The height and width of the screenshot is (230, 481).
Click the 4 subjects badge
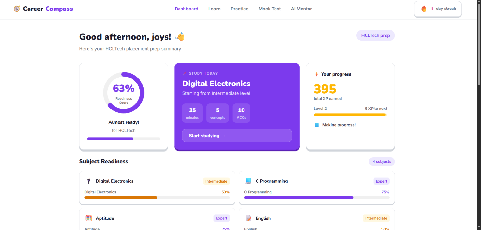click(382, 161)
